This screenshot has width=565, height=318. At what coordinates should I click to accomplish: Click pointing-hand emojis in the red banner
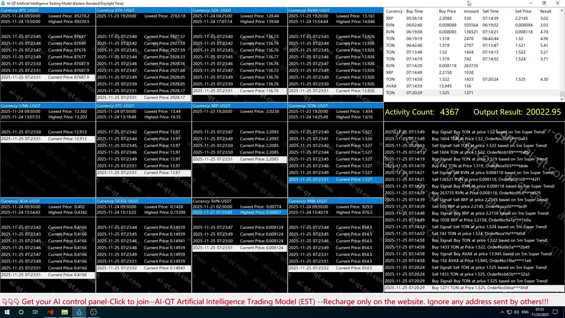pyautogui.click(x=11, y=302)
